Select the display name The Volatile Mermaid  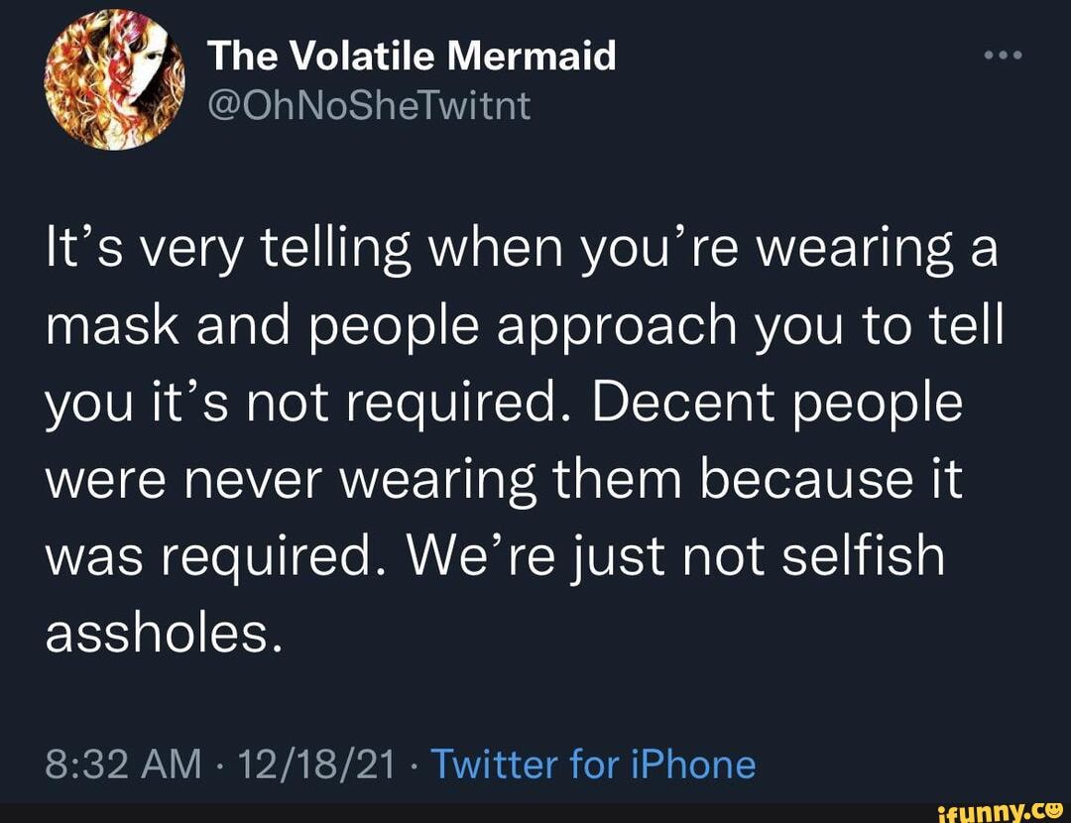[413, 56]
